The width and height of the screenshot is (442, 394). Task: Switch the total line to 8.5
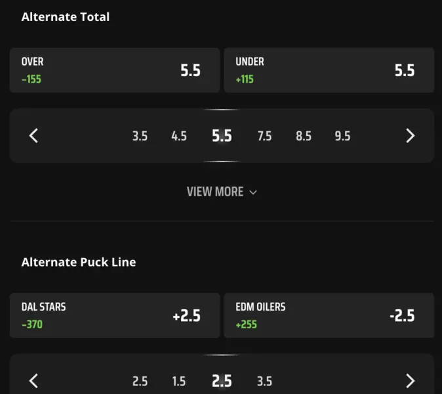coord(304,136)
